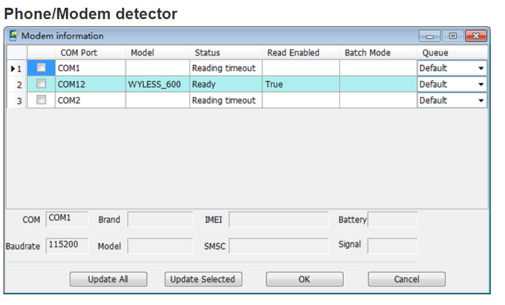Viewport: 505px width, 305px height.
Task: Check the checkbox for COM1 row
Action: tap(41, 68)
